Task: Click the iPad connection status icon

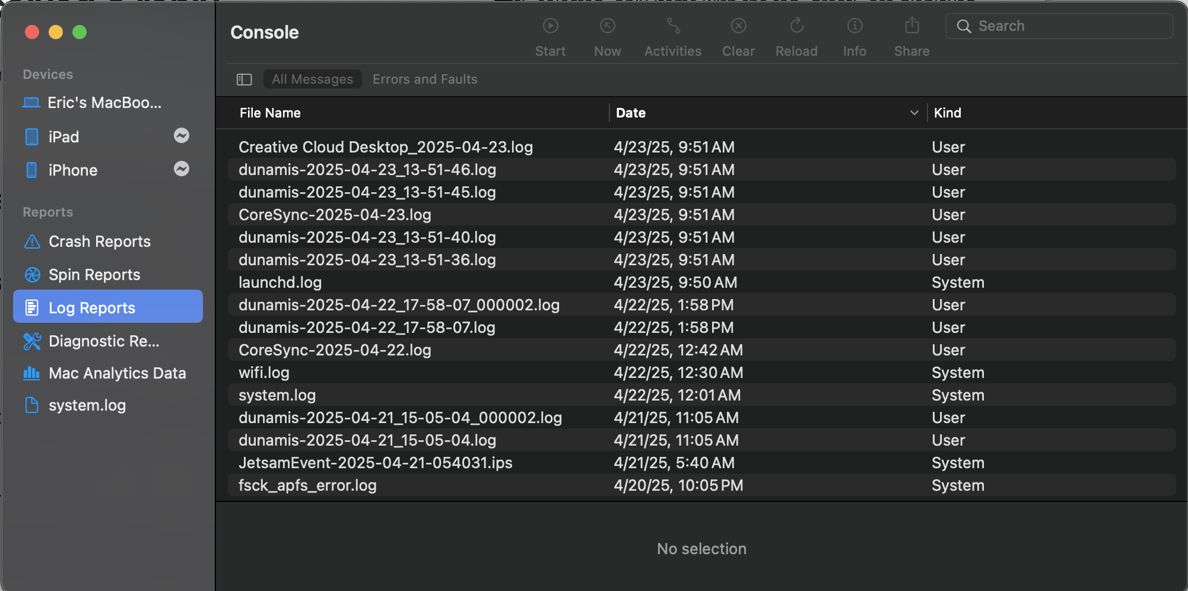Action: [x=182, y=136]
